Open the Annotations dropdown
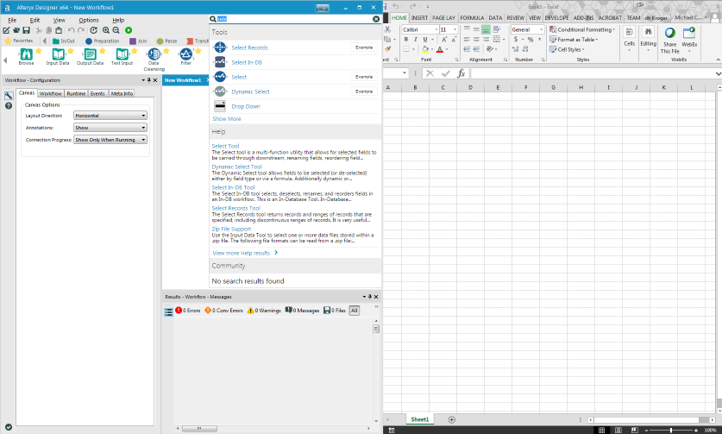The height and width of the screenshot is (434, 722). coord(110,128)
